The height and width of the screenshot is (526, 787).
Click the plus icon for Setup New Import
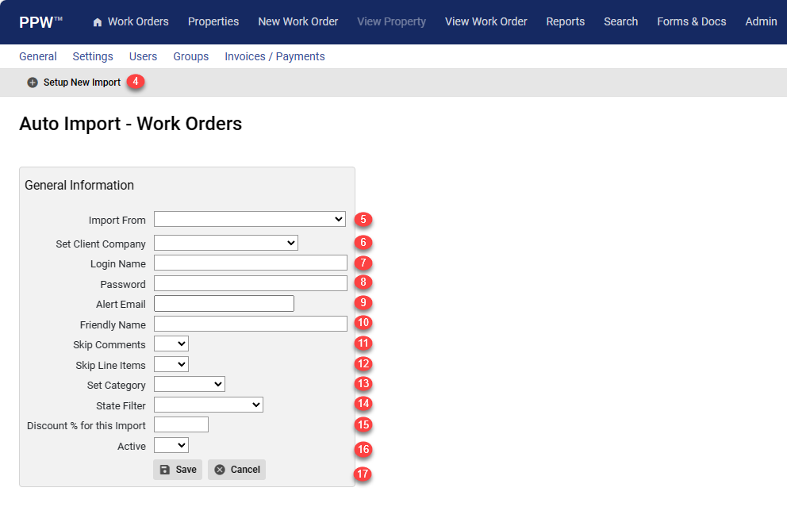(33, 83)
